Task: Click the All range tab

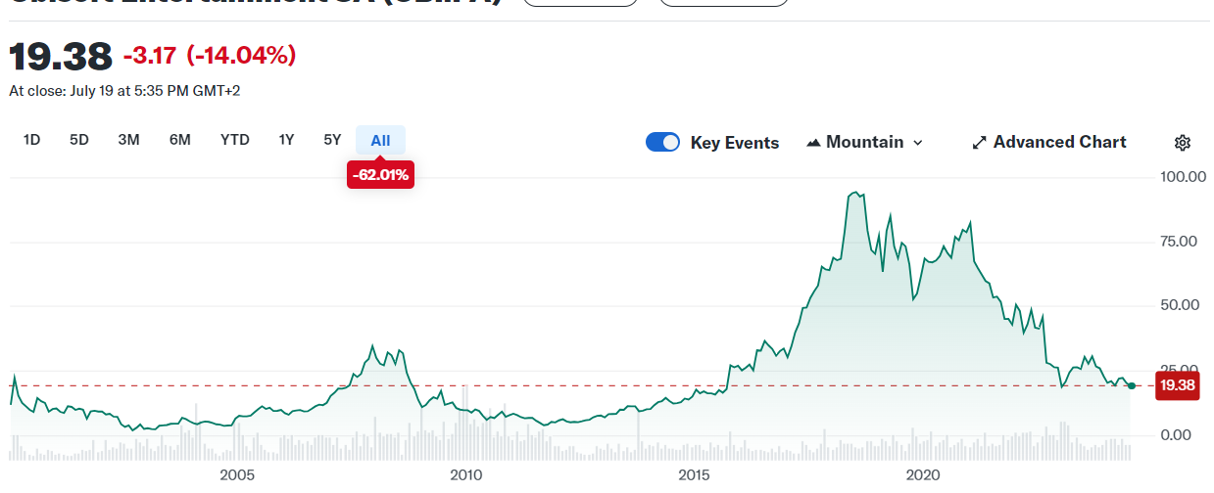Action: [x=380, y=140]
